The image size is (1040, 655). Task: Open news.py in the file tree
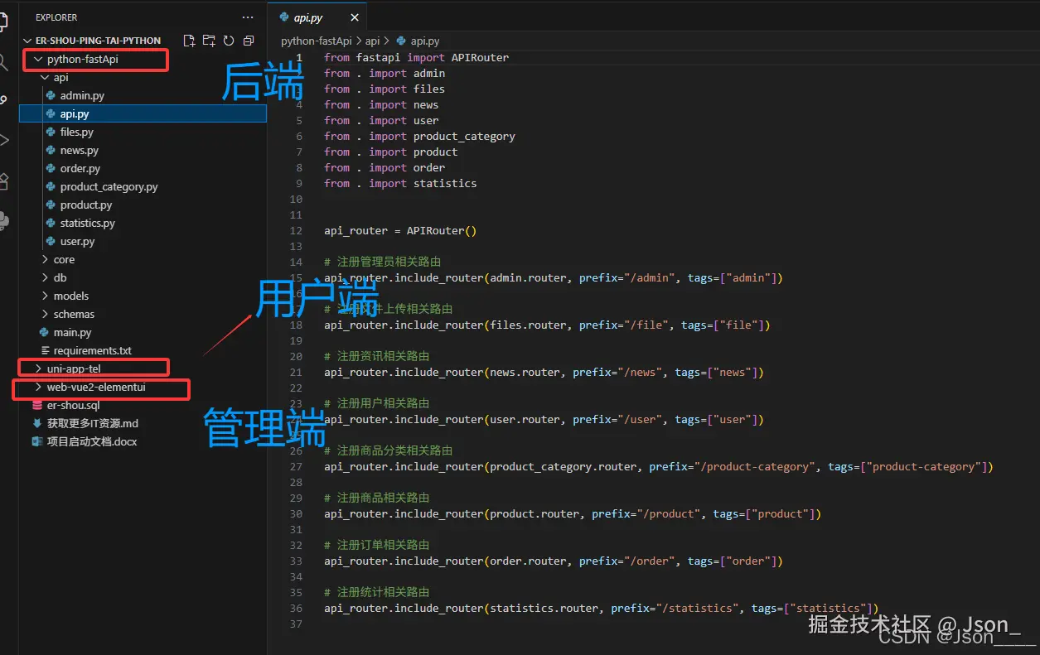(79, 151)
